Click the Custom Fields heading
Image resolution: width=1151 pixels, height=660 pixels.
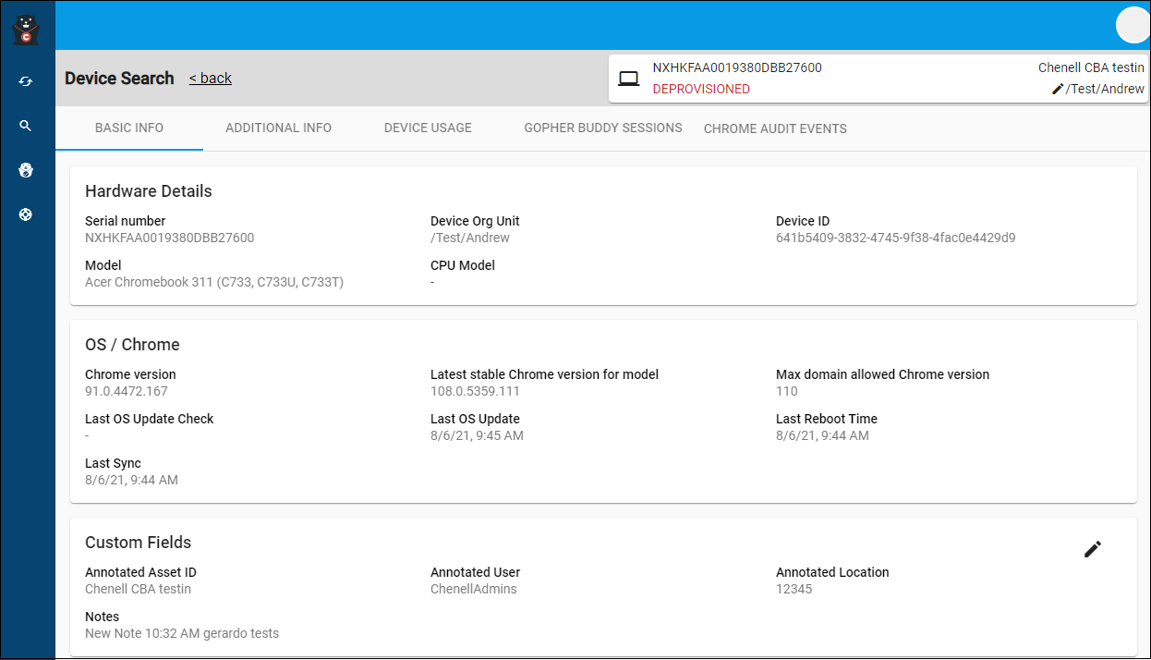point(139,543)
